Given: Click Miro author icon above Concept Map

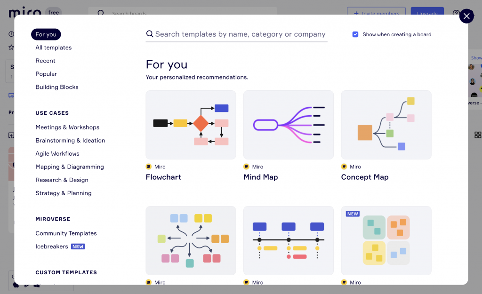Looking at the screenshot, I should (344, 167).
